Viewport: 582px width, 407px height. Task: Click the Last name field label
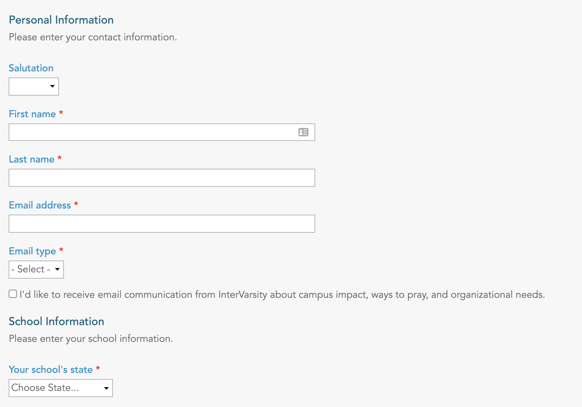[32, 159]
